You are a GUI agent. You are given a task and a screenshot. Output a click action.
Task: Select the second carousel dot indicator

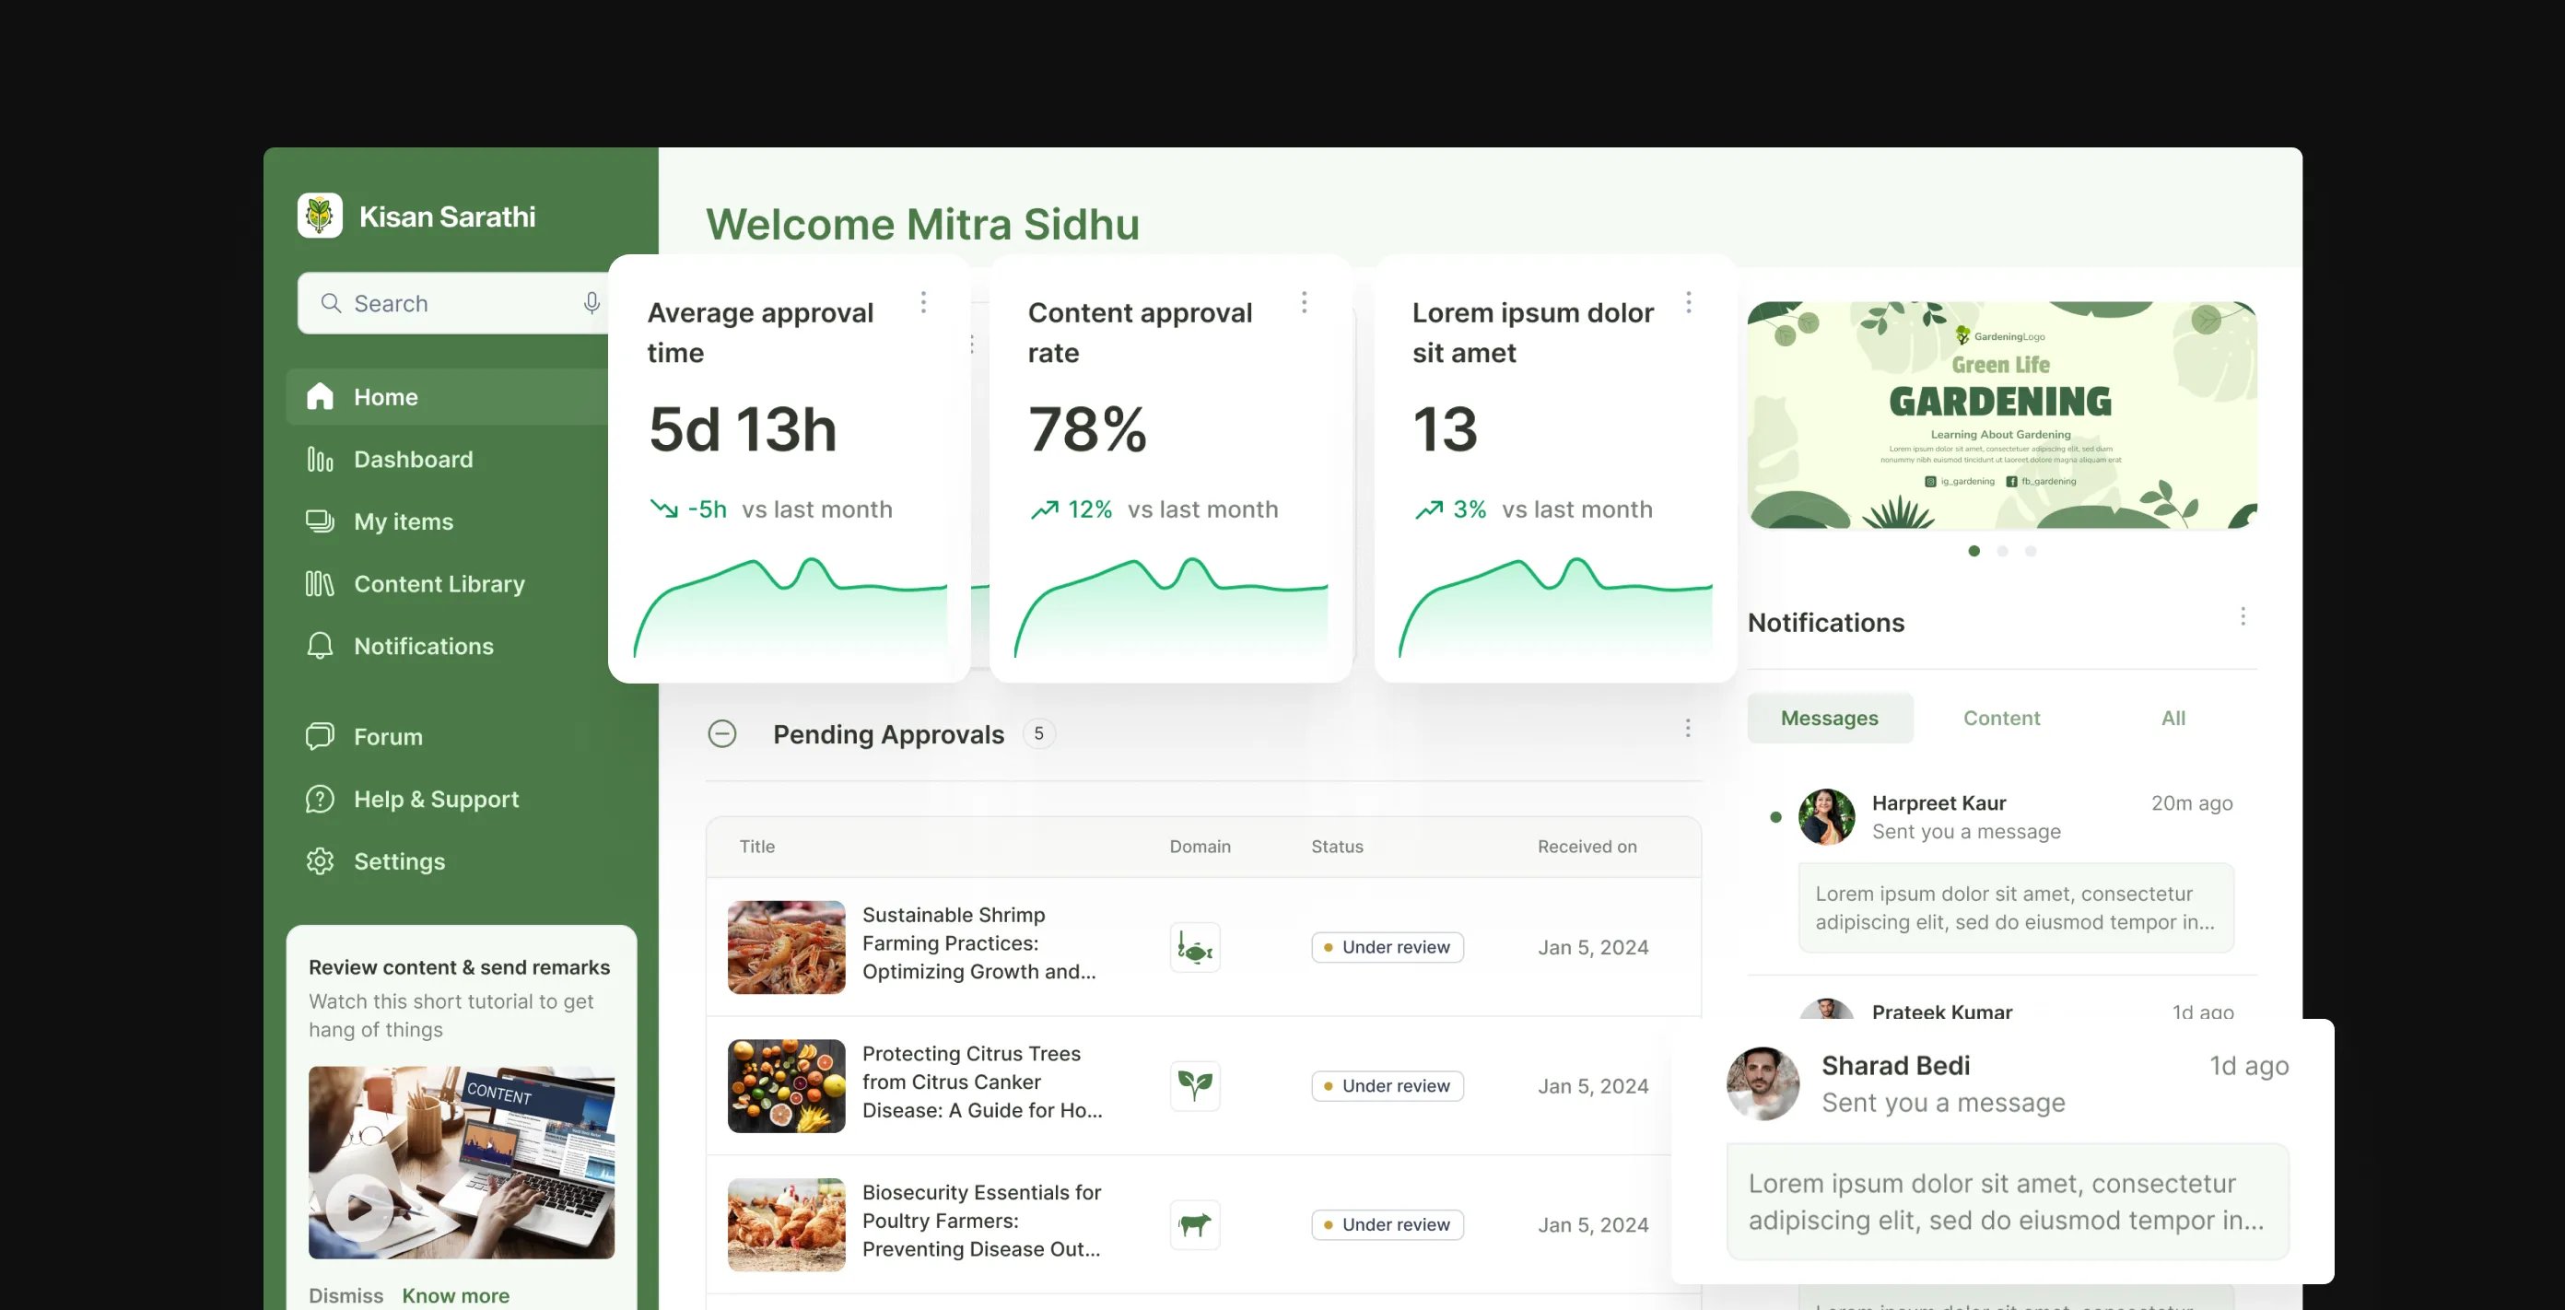coord(2002,551)
